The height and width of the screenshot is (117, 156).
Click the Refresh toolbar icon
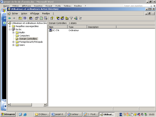41,18
